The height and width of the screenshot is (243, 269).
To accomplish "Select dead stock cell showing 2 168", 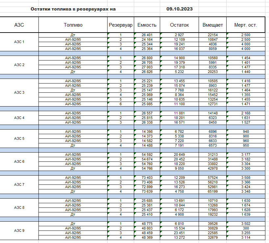I will pos(245,113).
